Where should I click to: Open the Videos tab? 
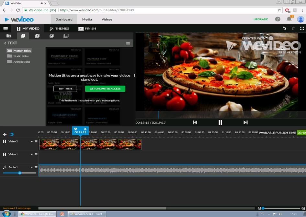(107, 19)
